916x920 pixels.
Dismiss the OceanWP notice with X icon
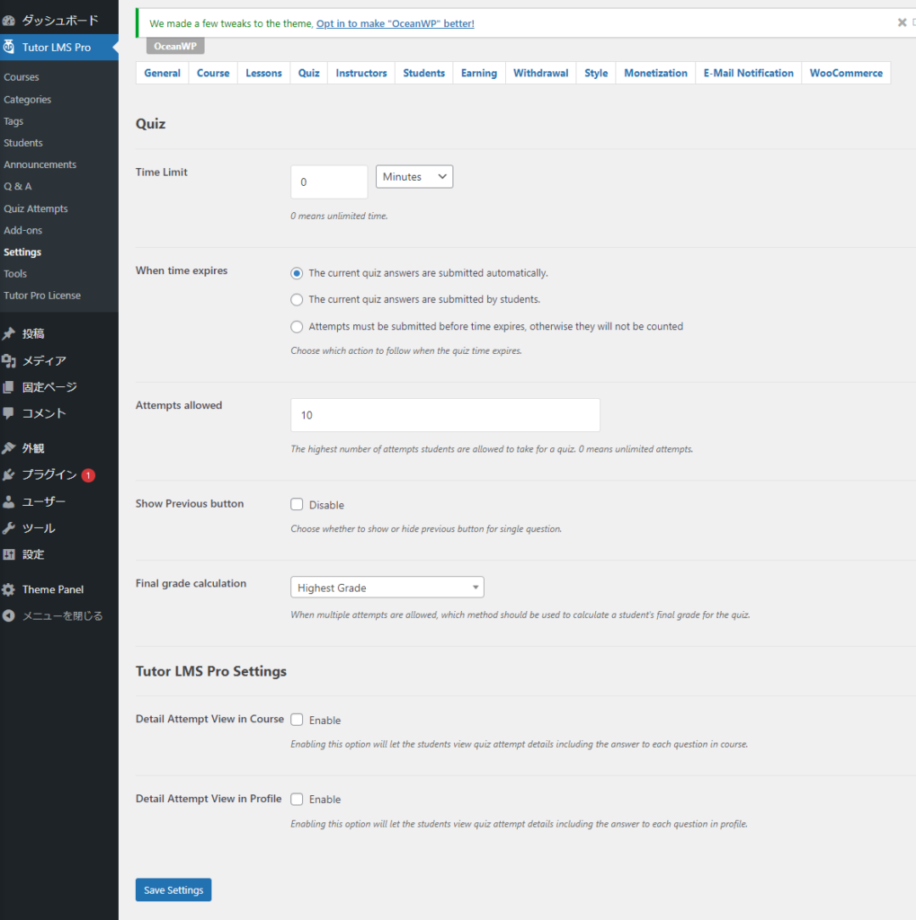(902, 22)
